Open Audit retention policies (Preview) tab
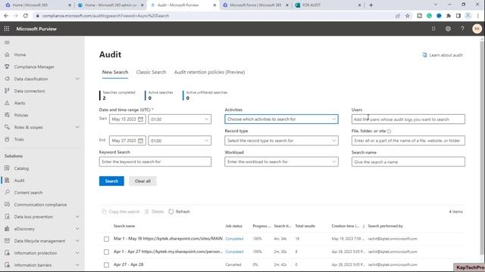Image resolution: width=485 pixels, height=272 pixels. [209, 73]
